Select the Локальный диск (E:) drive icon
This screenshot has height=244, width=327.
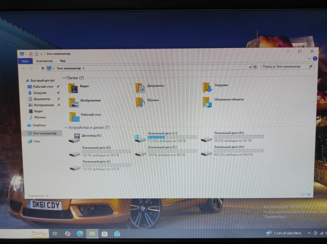click(x=74, y=154)
